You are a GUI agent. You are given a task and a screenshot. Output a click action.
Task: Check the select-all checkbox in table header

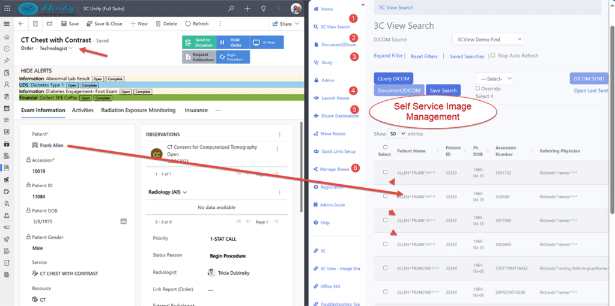coord(385,147)
